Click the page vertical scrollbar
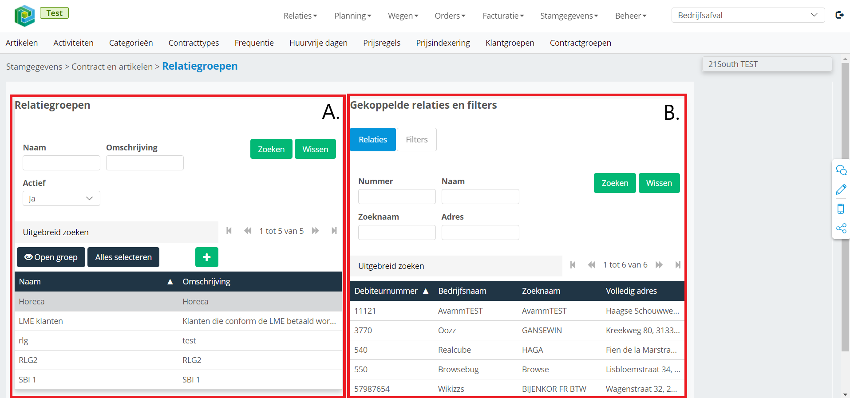850x398 pixels. click(845, 207)
